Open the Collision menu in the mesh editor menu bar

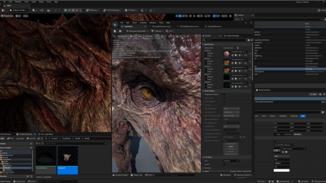click(x=143, y=23)
